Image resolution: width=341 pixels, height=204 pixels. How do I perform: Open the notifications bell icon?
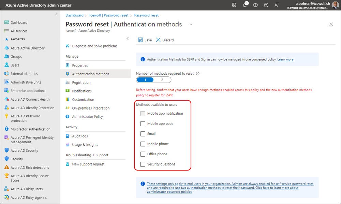pos(245,4)
